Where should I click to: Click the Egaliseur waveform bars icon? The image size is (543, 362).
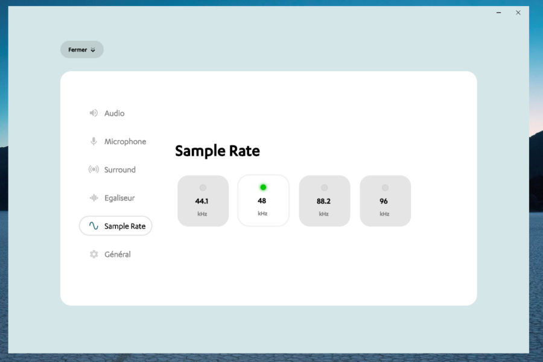[94, 198]
